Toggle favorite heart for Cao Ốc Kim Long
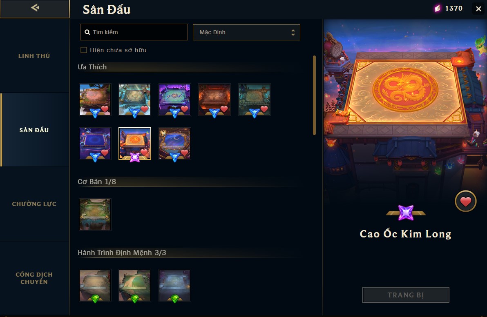 pyautogui.click(x=465, y=202)
